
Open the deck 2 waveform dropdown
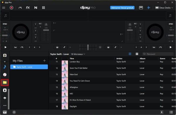(121, 34)
